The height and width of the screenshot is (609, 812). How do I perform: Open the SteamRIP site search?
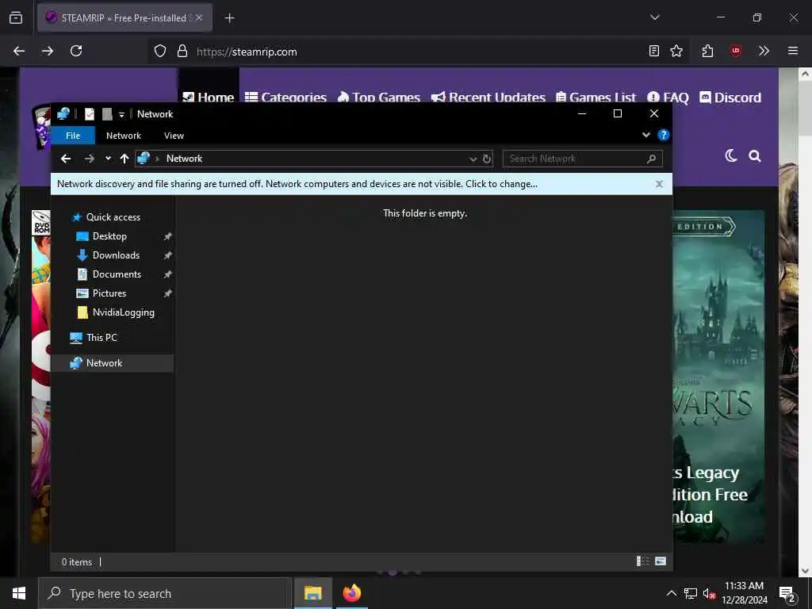click(x=755, y=155)
